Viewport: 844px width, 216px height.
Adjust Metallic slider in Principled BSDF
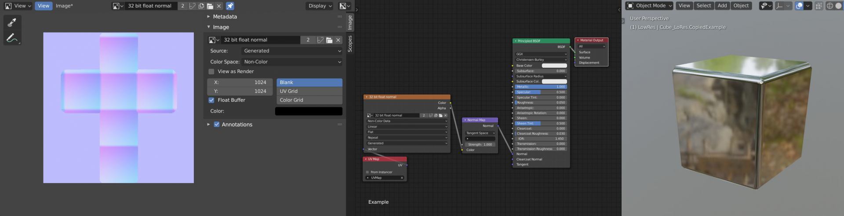(x=541, y=87)
